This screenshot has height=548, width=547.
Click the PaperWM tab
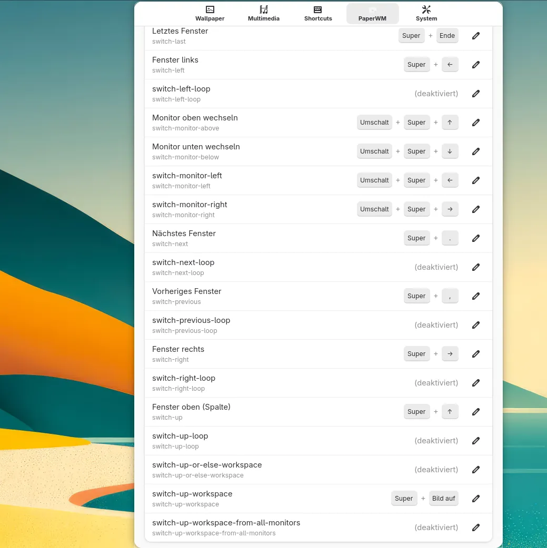(372, 14)
